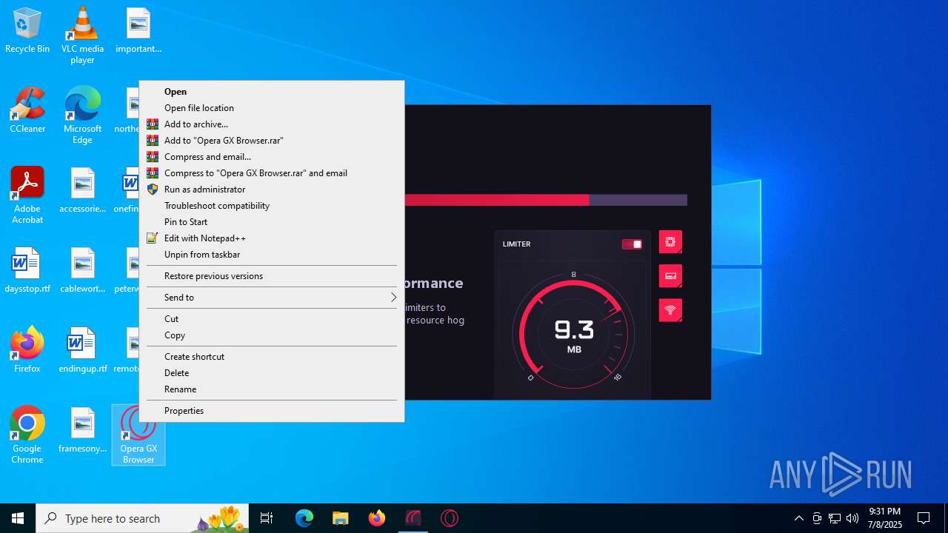Choose Compress and email... option

tap(272, 157)
